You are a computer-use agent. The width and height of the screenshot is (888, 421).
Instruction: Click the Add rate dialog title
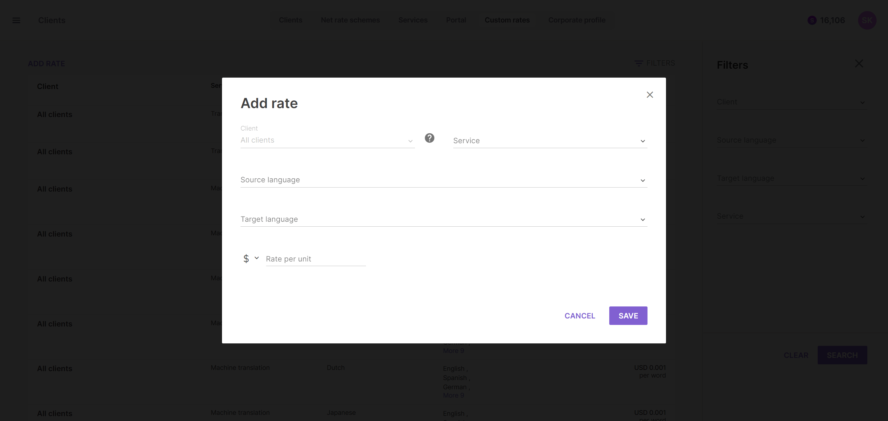[269, 103]
